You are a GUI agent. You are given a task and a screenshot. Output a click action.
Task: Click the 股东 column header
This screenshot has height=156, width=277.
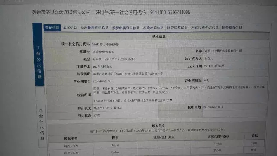[115, 138]
